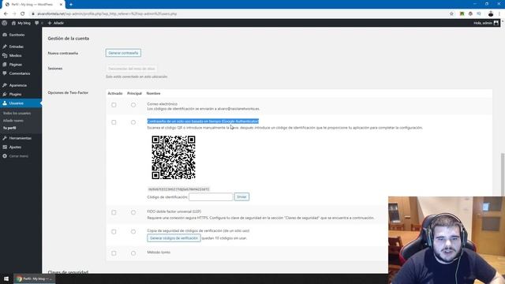Set Google Authenticator as principal method
Viewport: 505px width, 284px height.
tap(133, 122)
